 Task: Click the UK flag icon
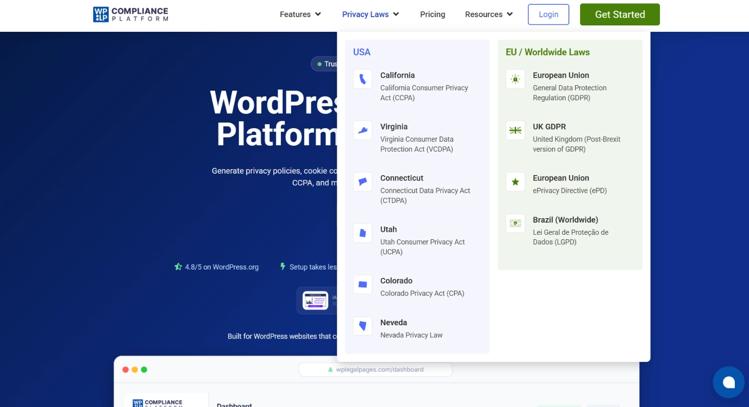[515, 131]
